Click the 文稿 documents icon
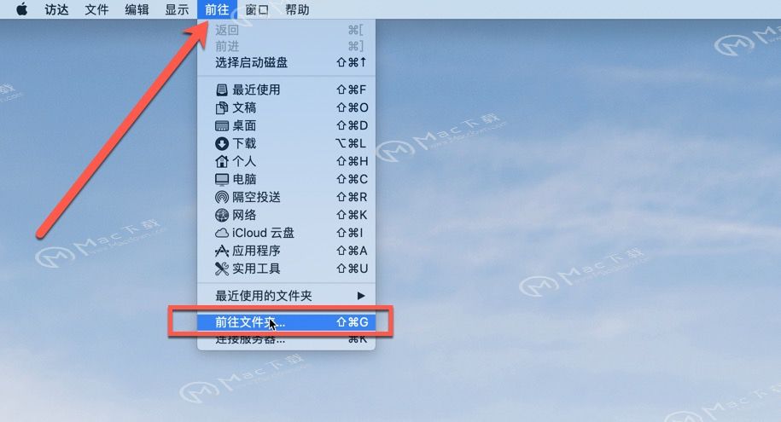781x422 pixels. 222,107
